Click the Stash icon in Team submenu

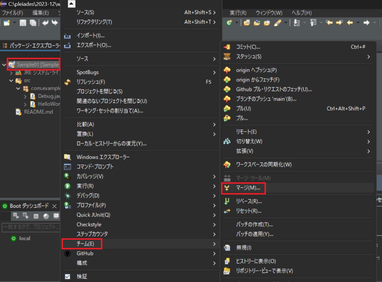point(227,57)
